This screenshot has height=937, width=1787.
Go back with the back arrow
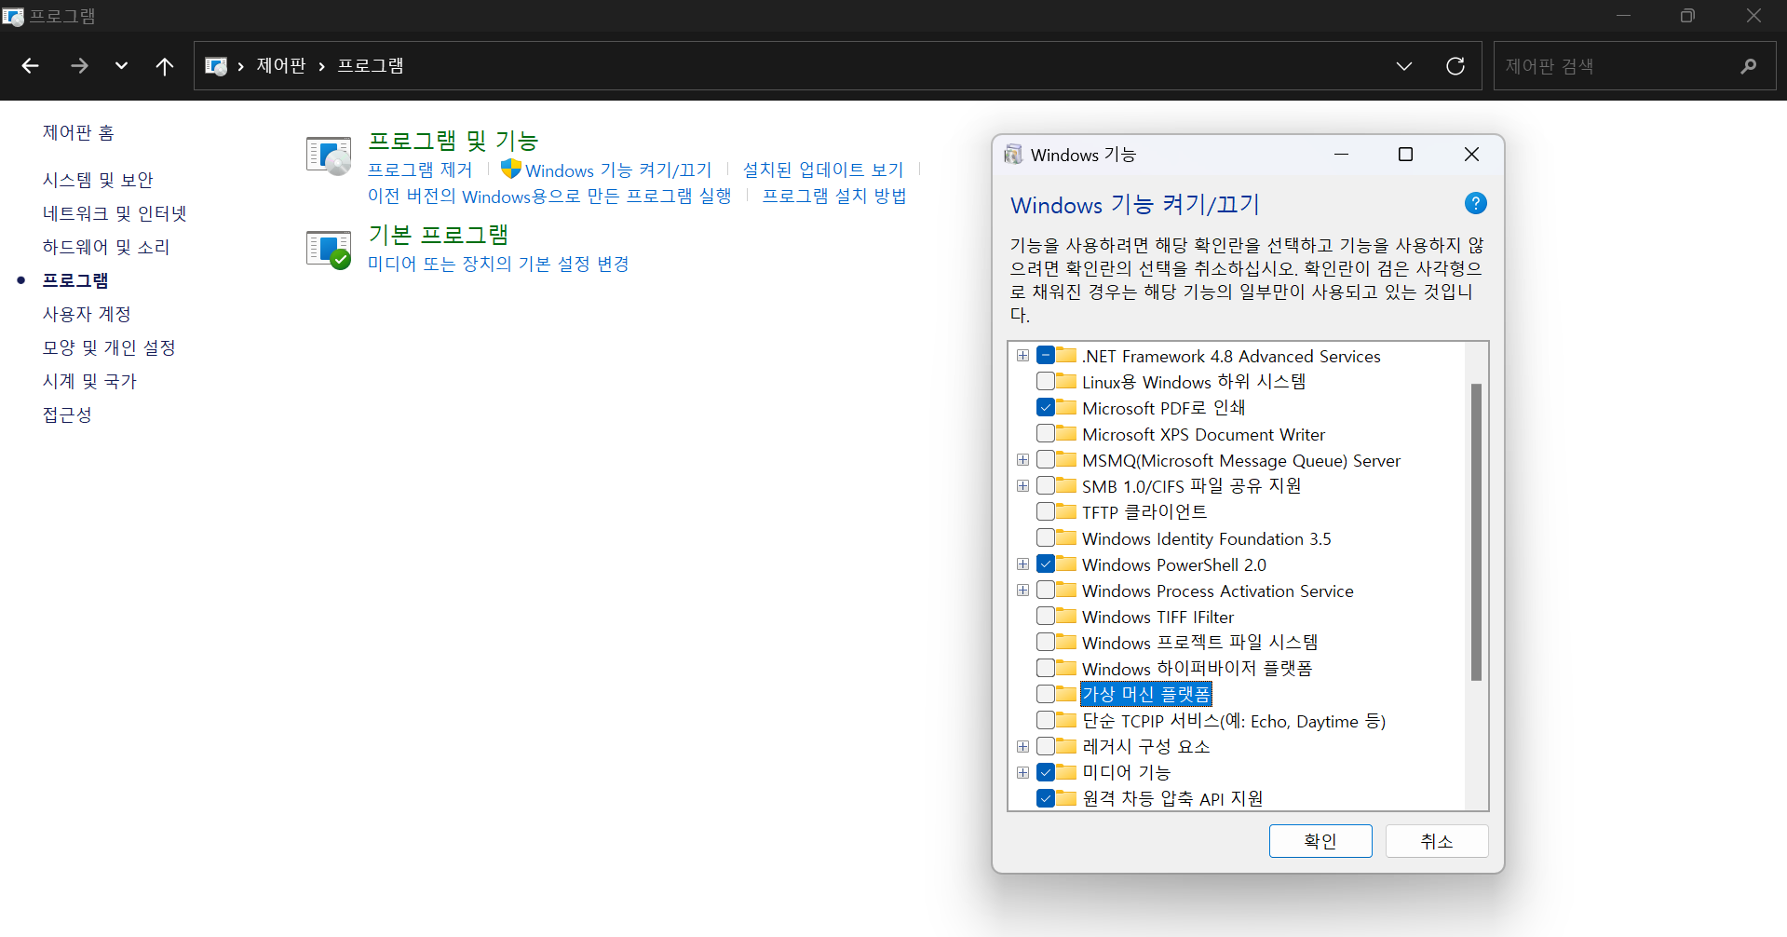pyautogui.click(x=30, y=66)
